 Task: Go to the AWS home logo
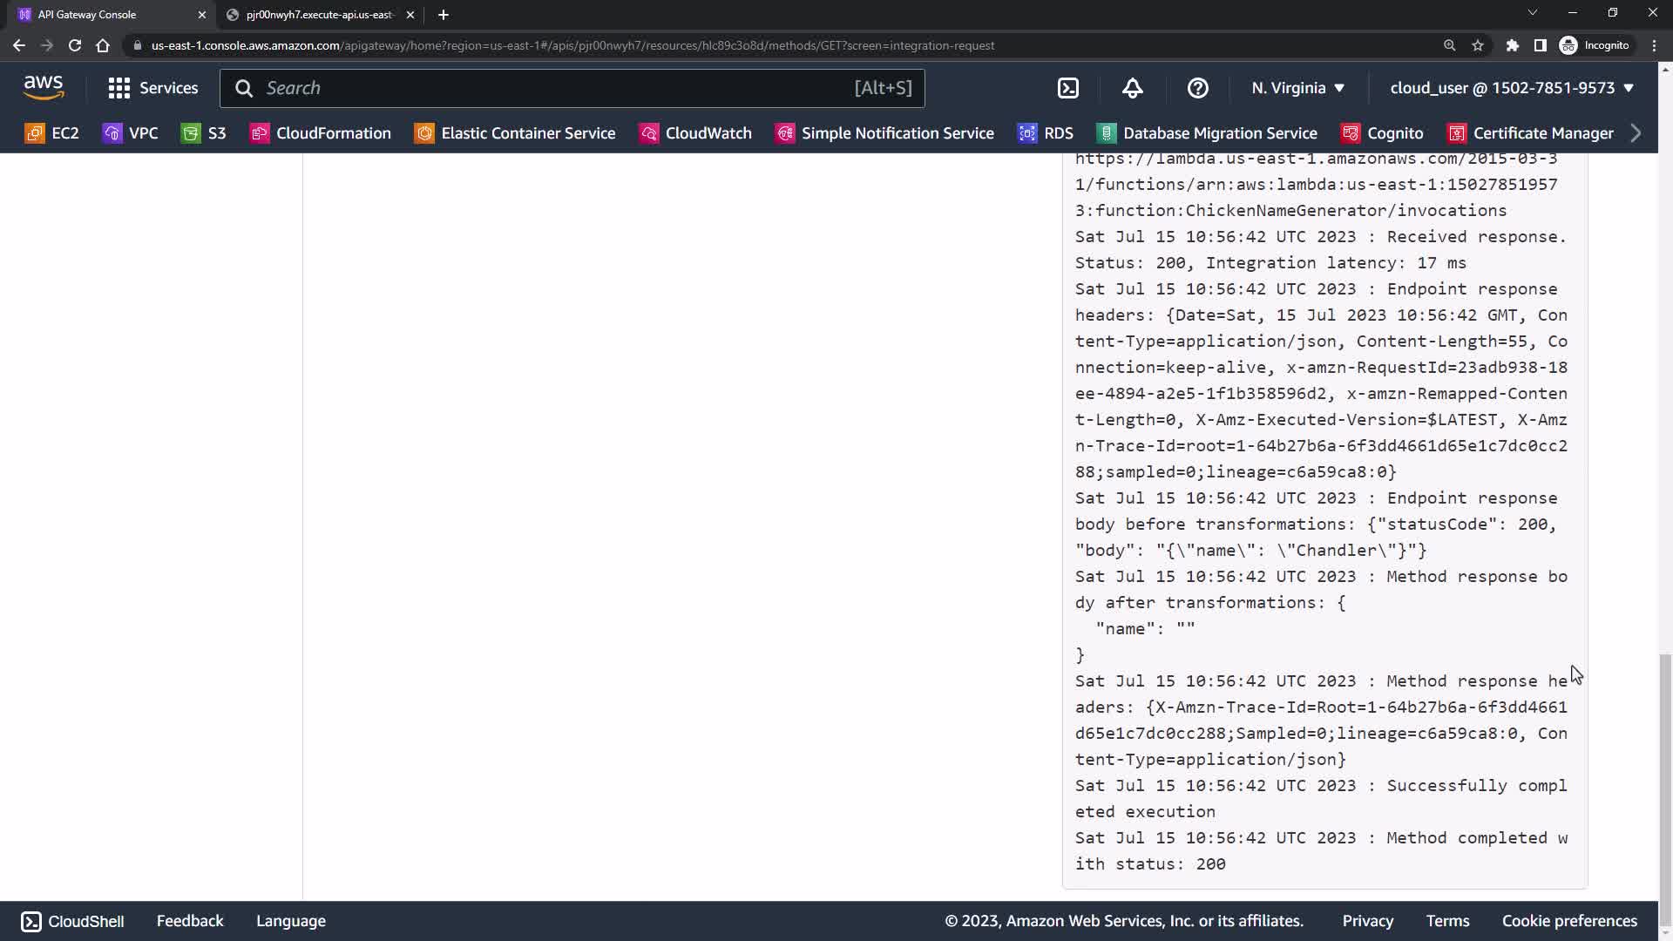[44, 87]
